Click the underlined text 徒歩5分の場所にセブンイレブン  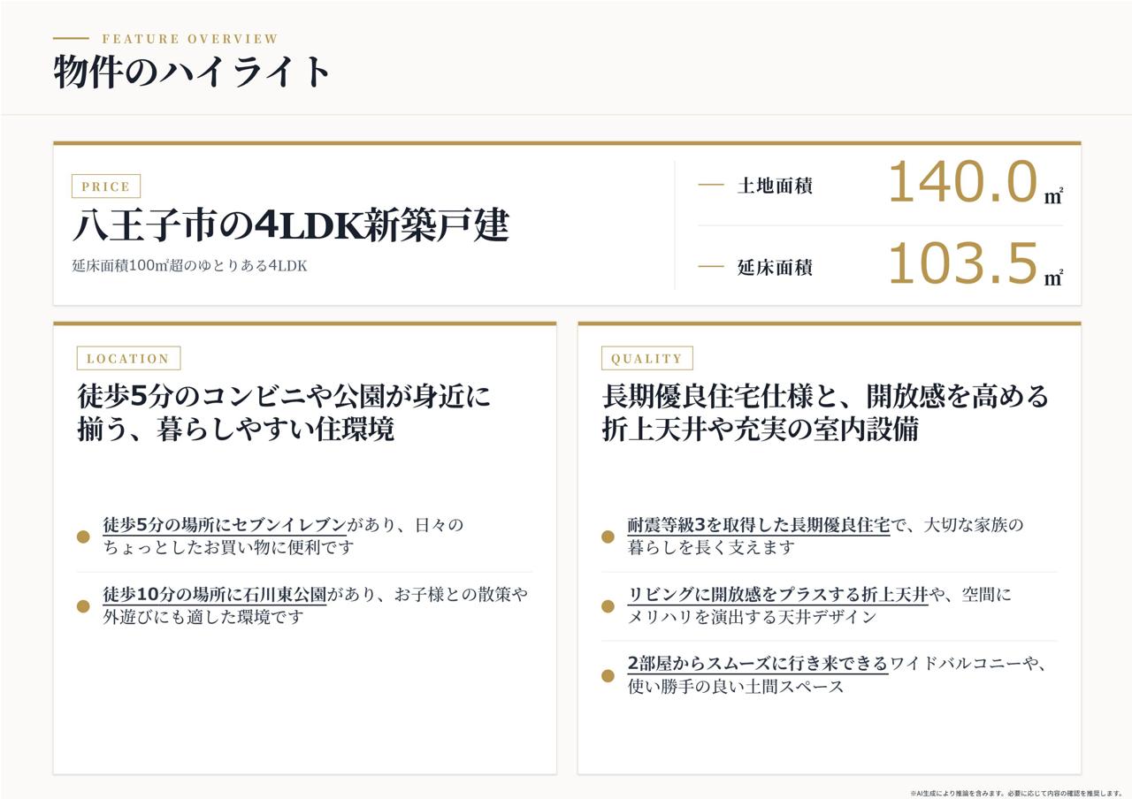[x=225, y=525]
